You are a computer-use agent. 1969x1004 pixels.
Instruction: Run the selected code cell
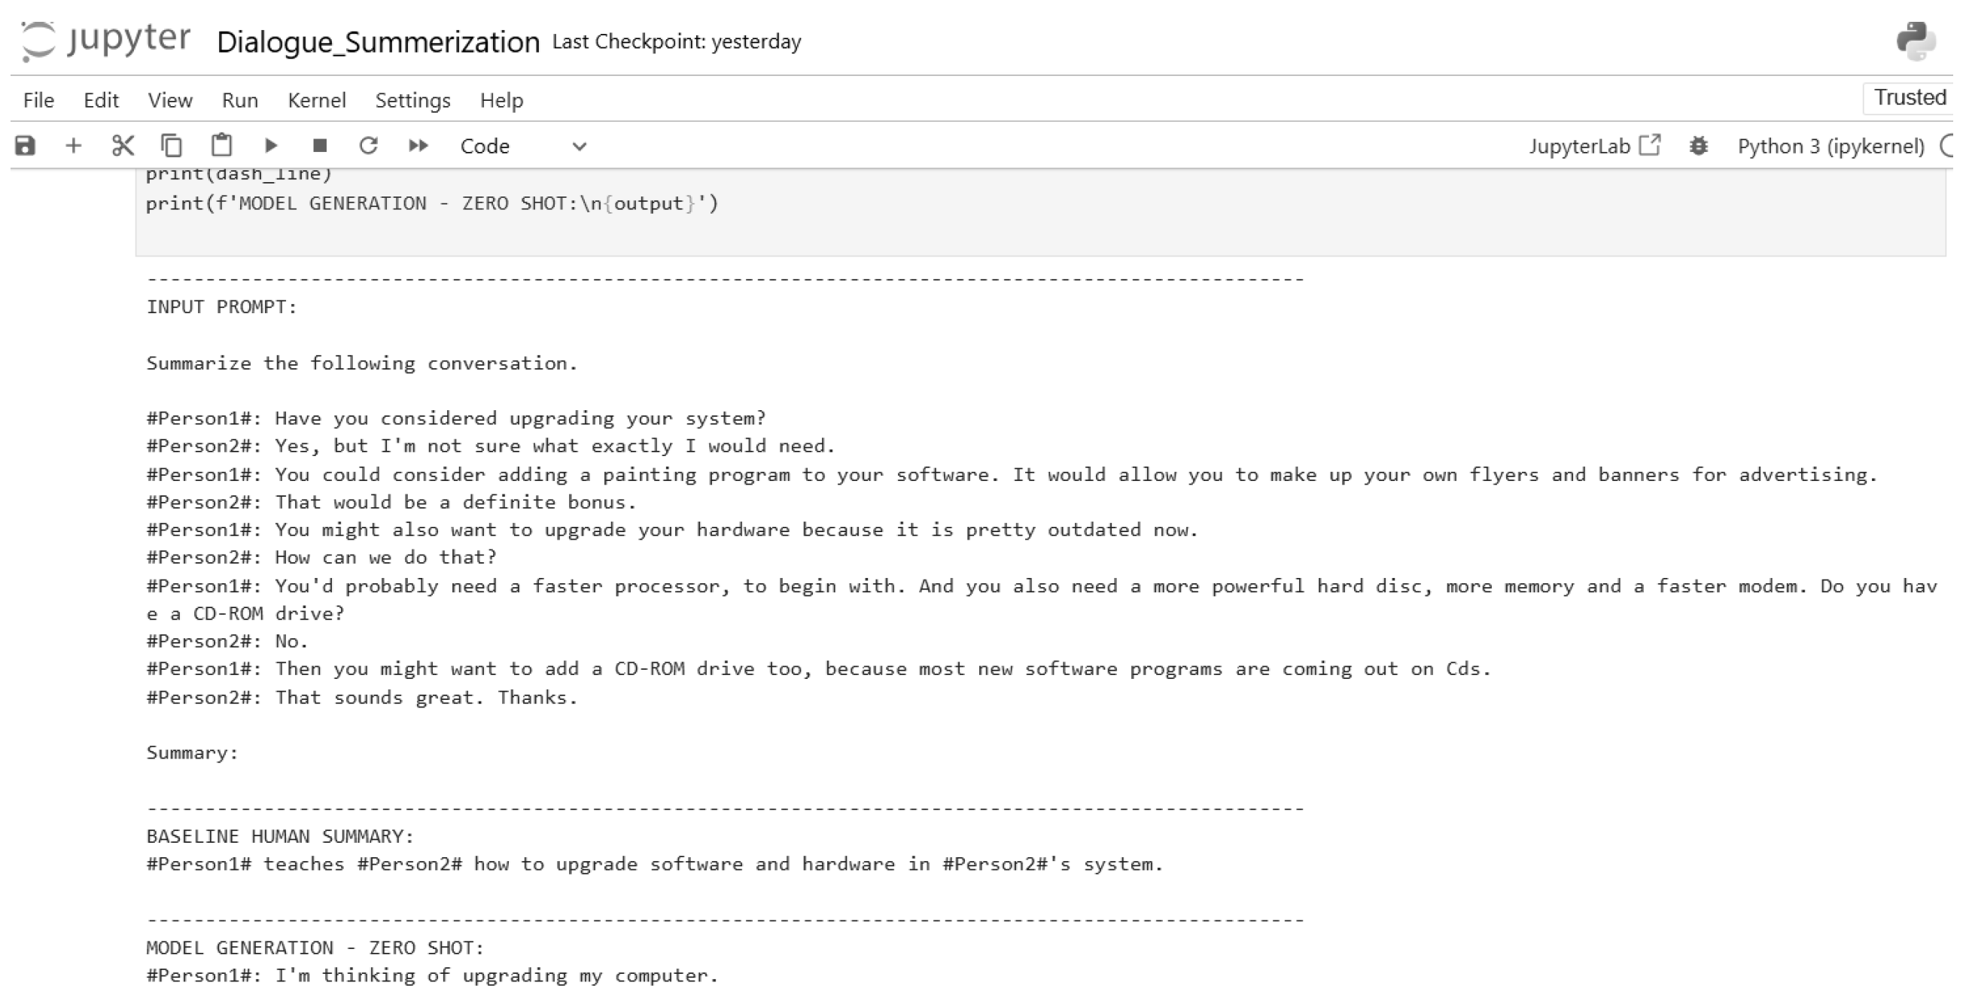(270, 145)
